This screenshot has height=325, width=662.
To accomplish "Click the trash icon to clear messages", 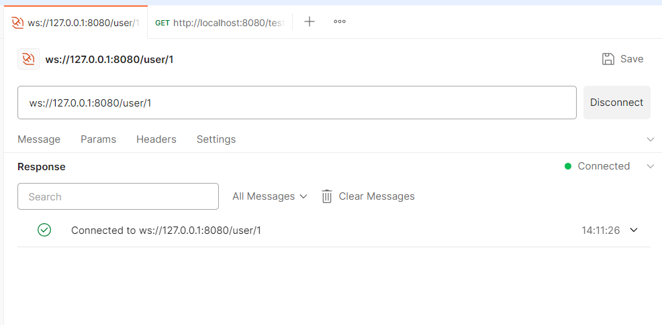I will click(327, 196).
